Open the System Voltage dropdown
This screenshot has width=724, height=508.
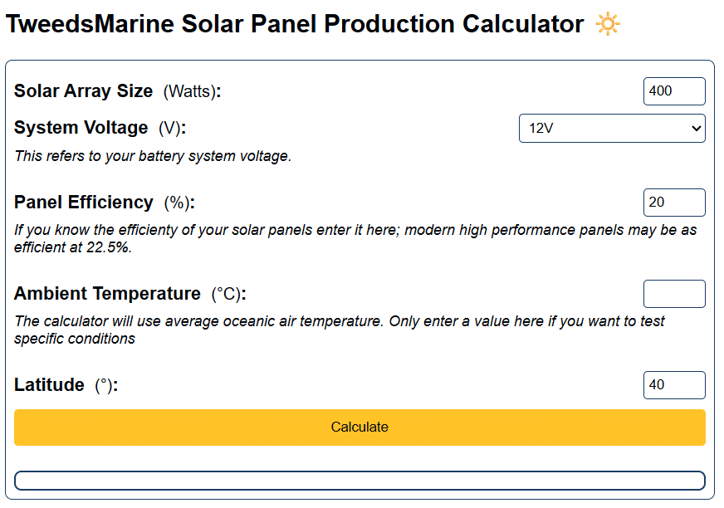(x=612, y=128)
